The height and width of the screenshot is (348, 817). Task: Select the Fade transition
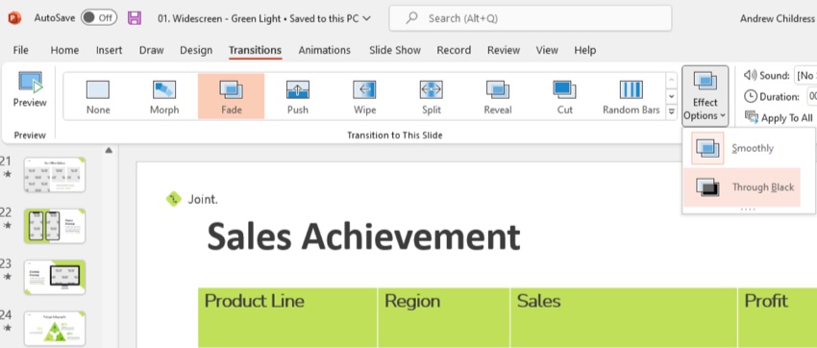[232, 97]
